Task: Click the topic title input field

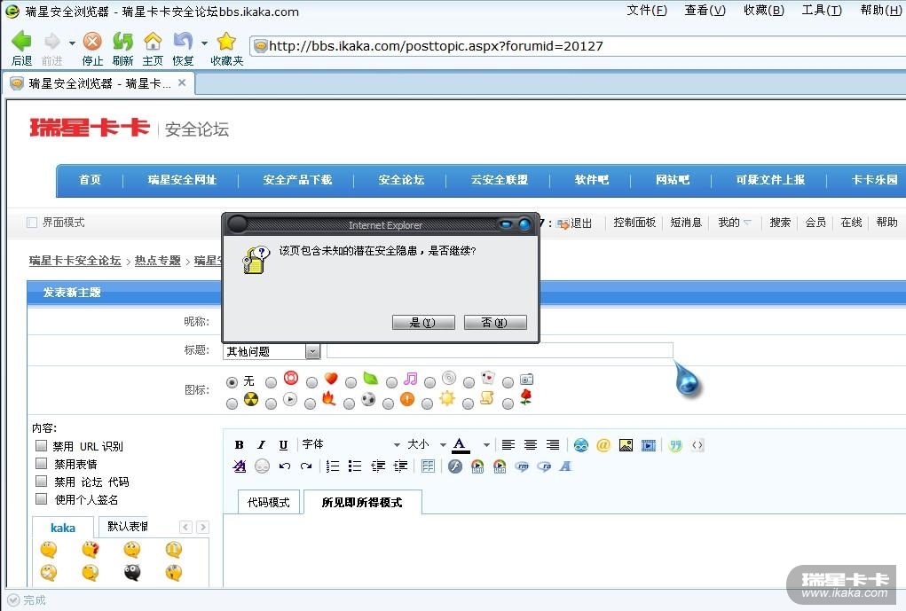Action: [500, 350]
